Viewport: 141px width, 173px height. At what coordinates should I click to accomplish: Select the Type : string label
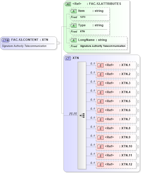coord(91,25)
